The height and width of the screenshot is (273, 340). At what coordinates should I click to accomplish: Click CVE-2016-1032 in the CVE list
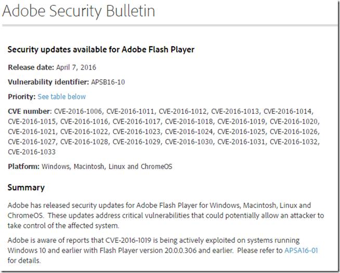[294, 142]
